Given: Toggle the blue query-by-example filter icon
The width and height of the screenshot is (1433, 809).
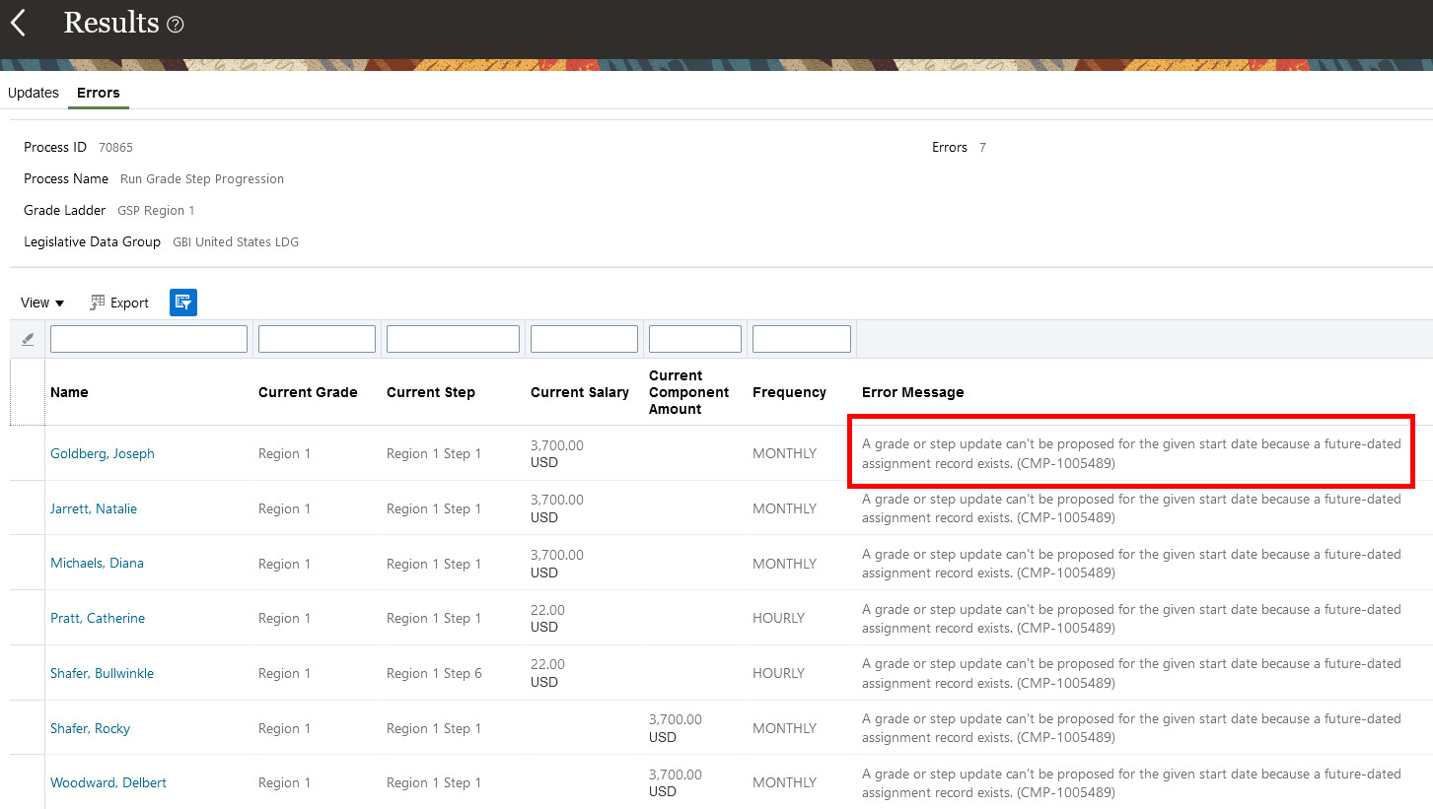Looking at the screenshot, I should coord(183,303).
